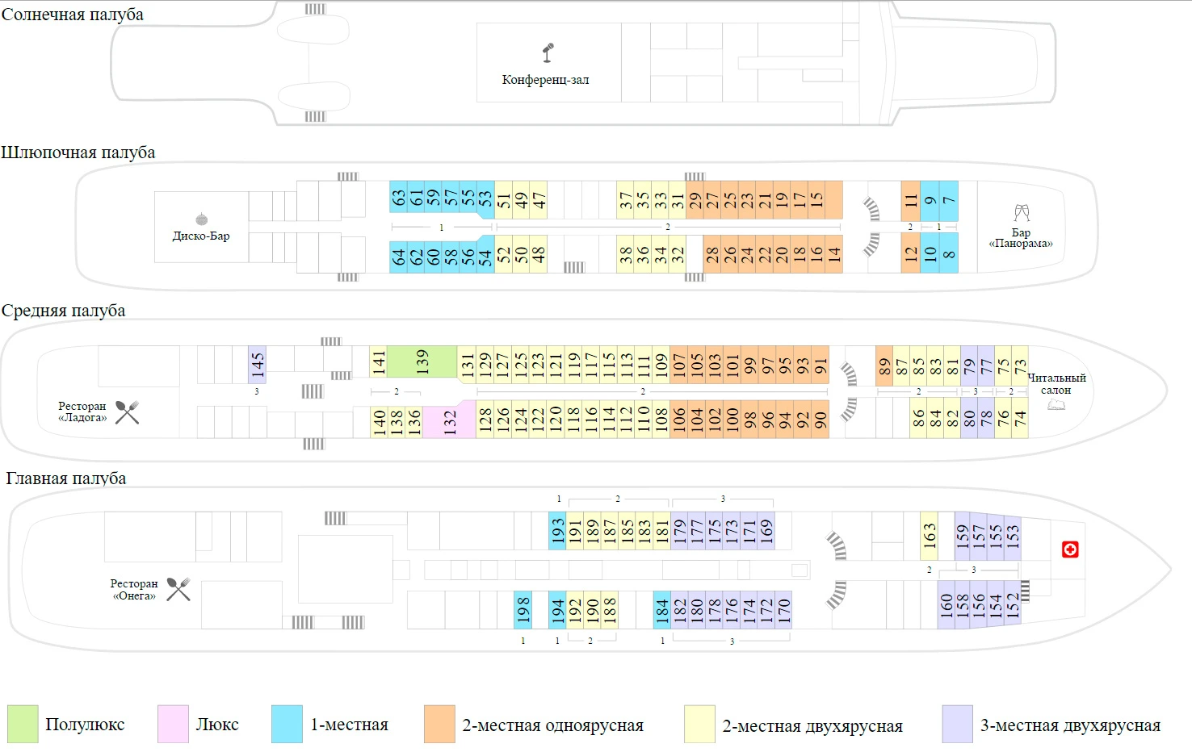Select cabin 74 near Читальный салон

pos(1020,419)
